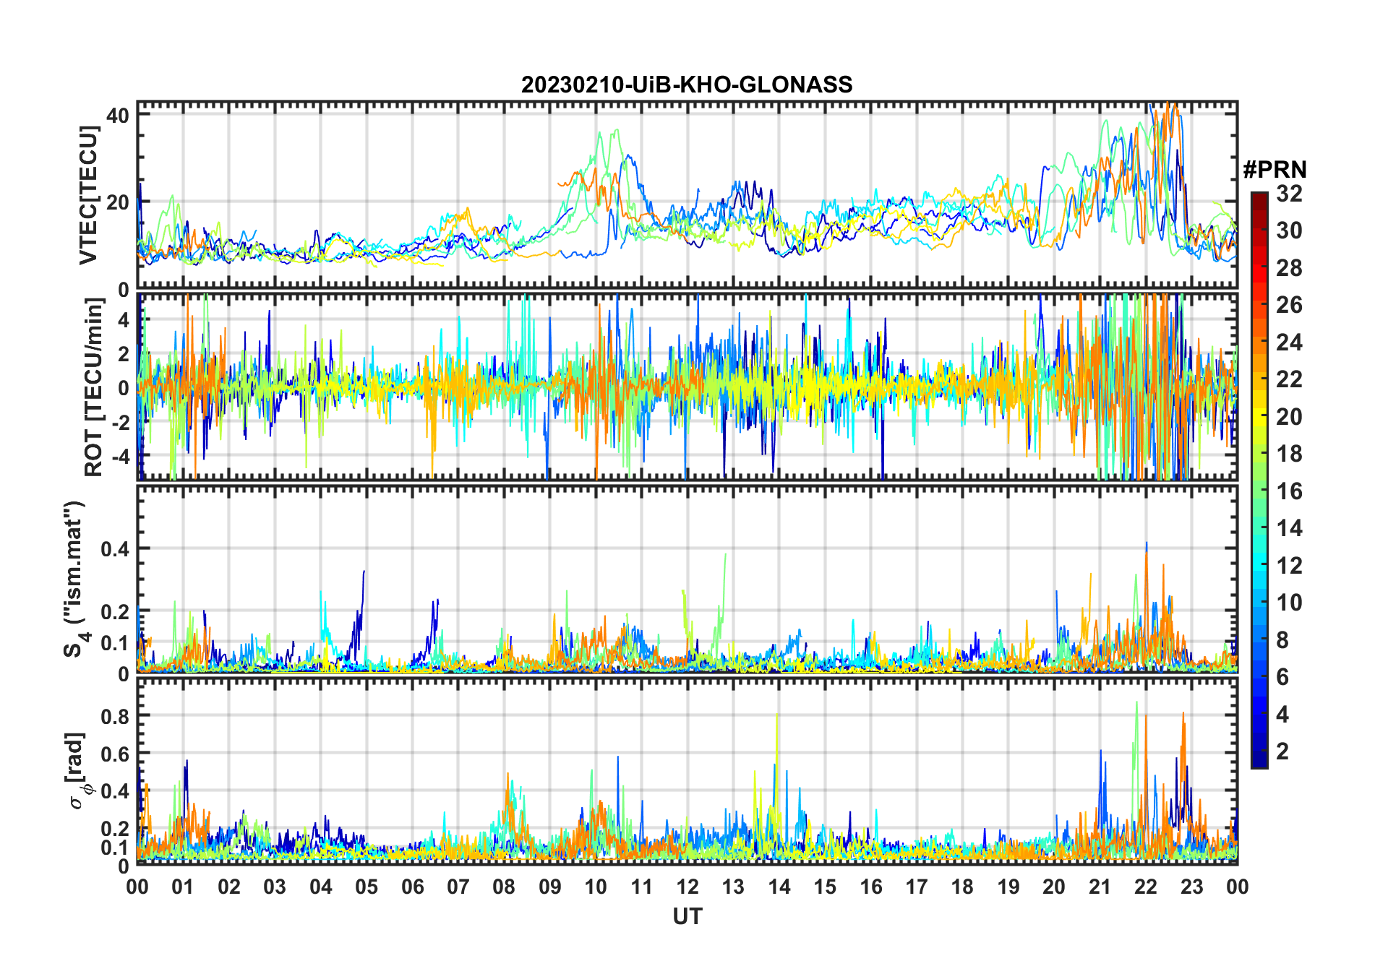Click the 0.6 tick on the sigma-phi axis
This screenshot has height=961, width=1375.
(115, 754)
